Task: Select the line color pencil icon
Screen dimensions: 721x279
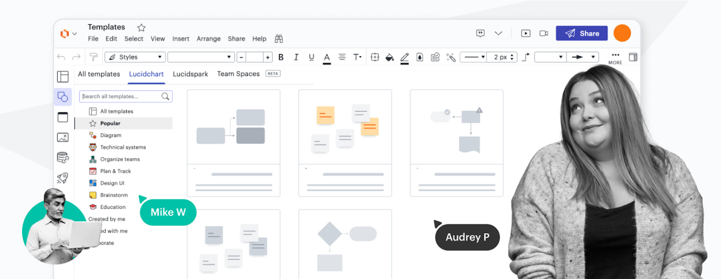Action: coord(405,57)
